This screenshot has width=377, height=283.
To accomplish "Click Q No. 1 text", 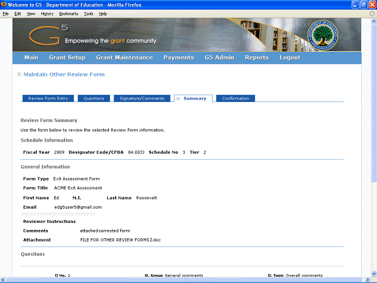I will pos(62,275).
